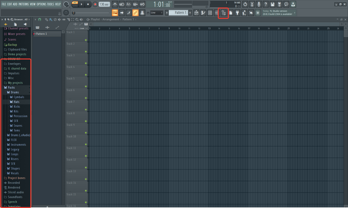Click the main volume knob

(x=66, y=4)
